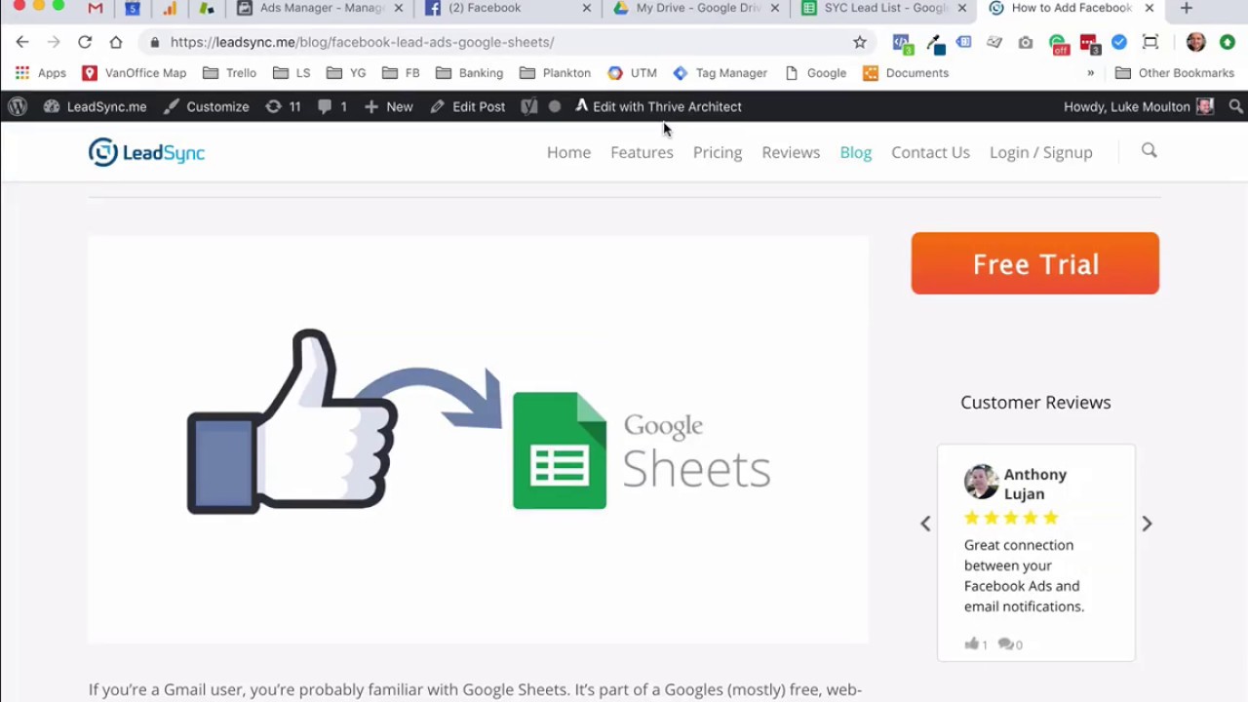Expand the Plankton bookmark folder
The height and width of the screenshot is (702, 1248).
(555, 73)
